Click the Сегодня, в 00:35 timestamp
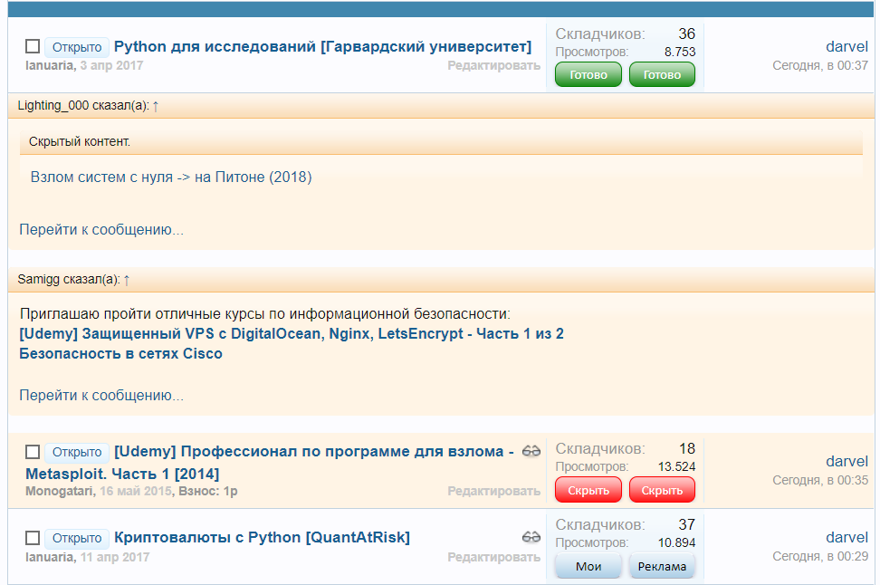This screenshot has width=880, height=585. point(820,481)
